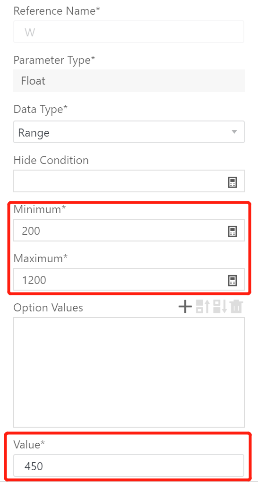Open the Maximum field calculator icon

232,280
